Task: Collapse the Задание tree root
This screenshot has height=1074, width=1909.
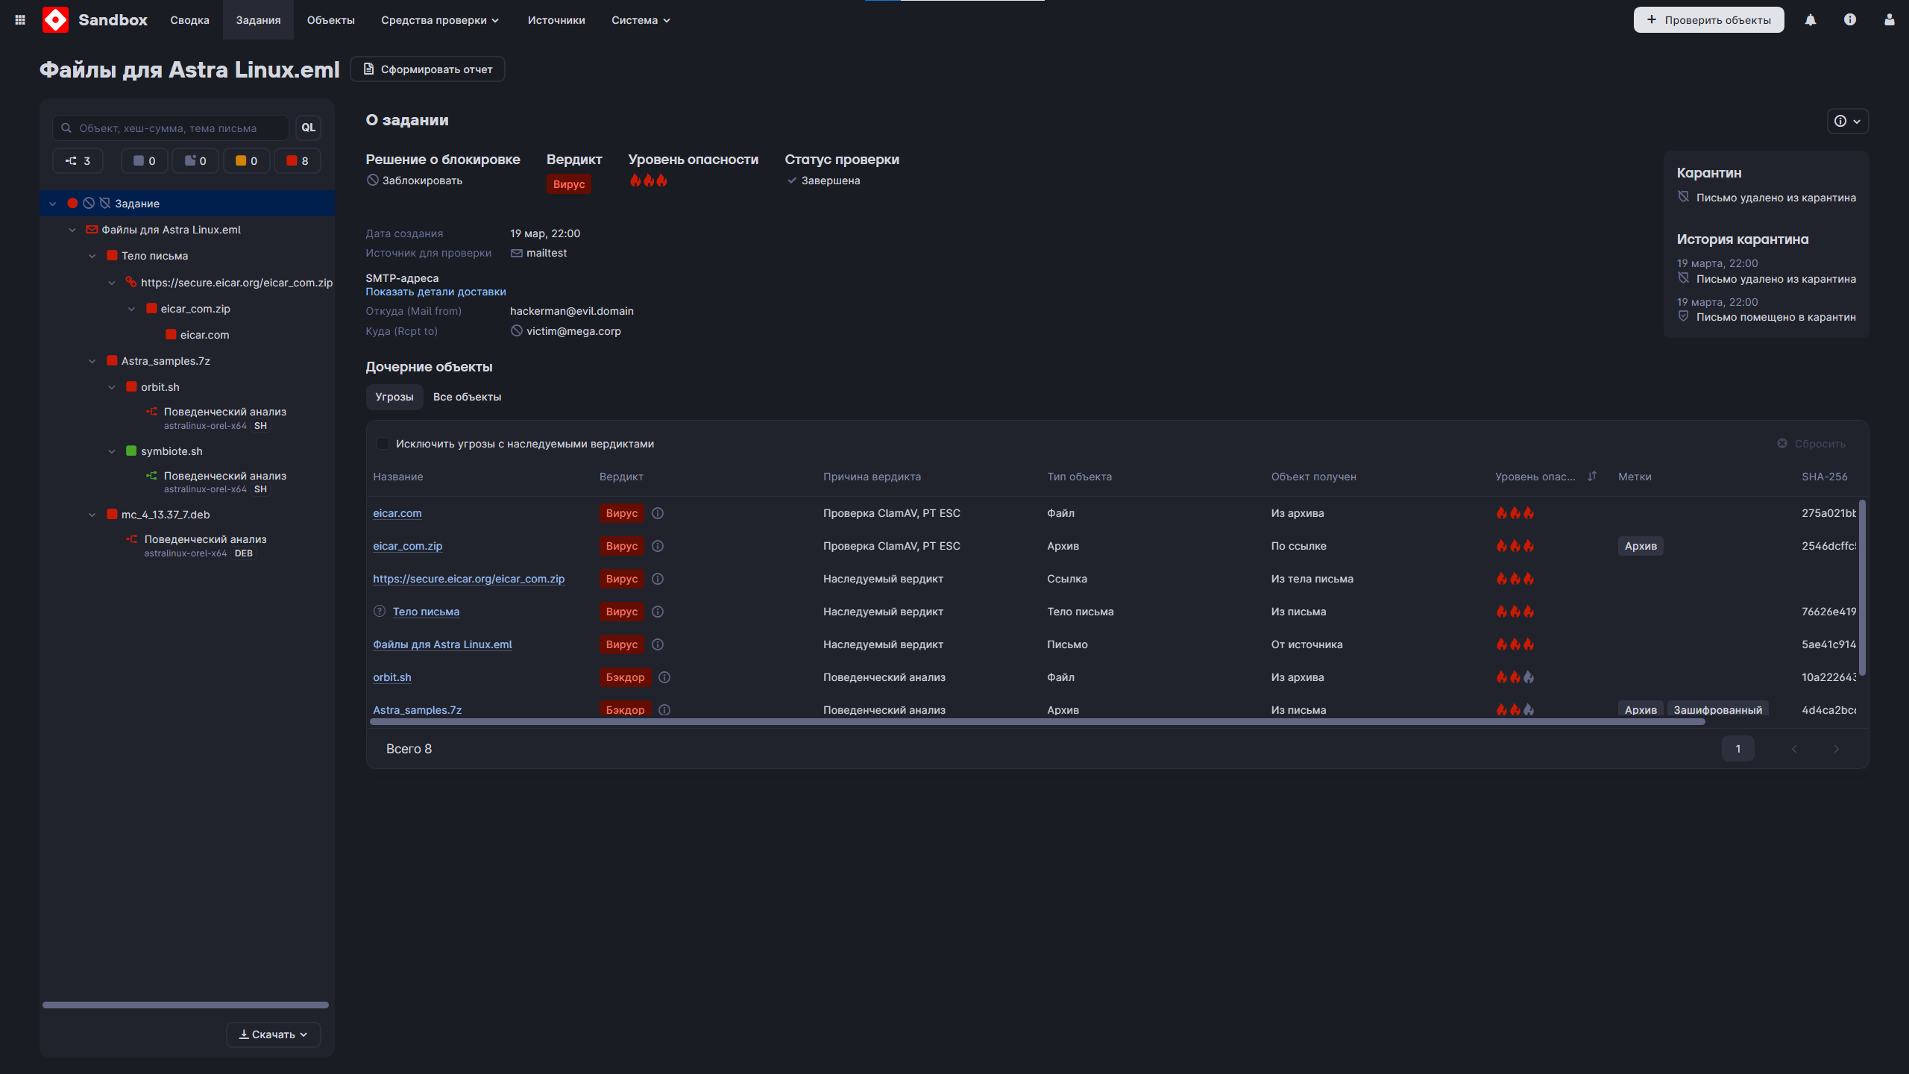Action: coord(52,204)
